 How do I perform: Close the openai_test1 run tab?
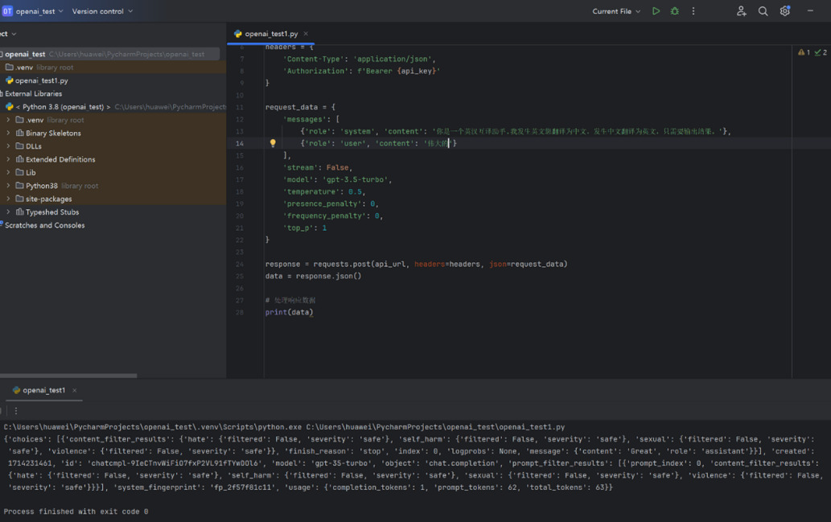(74, 390)
